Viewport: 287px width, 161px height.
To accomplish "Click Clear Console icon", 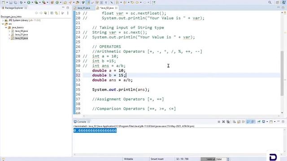I will (x=234, y=122).
